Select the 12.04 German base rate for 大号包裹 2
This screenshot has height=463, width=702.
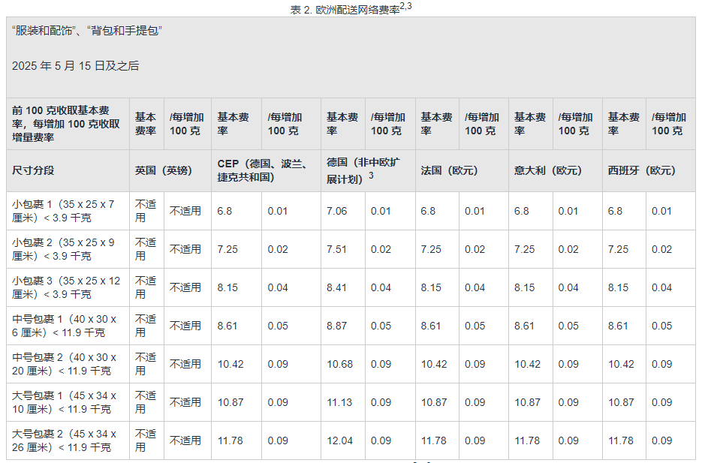340,440
